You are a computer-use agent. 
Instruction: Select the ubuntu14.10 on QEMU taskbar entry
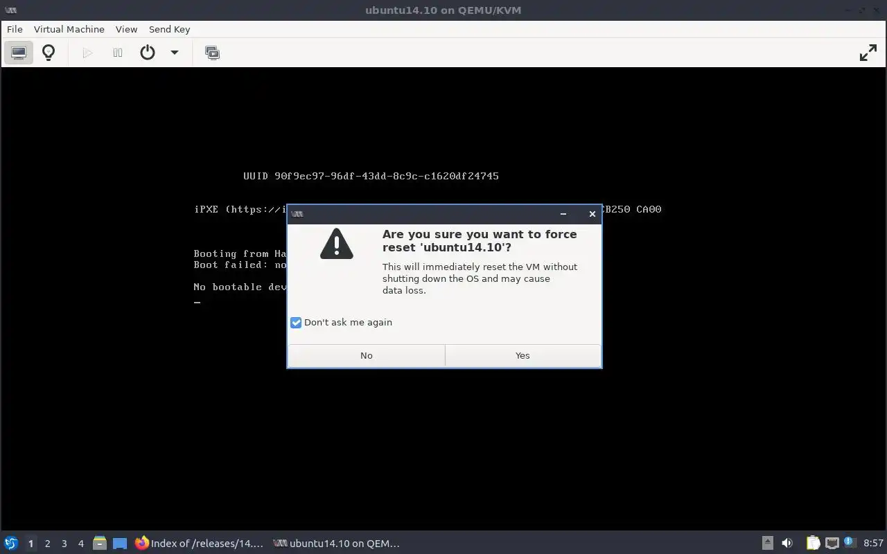click(337, 544)
